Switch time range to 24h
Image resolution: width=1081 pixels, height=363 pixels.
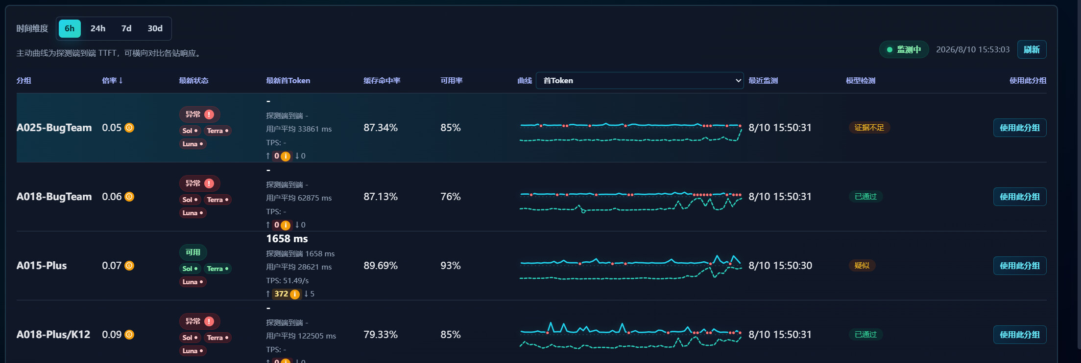(x=98, y=28)
